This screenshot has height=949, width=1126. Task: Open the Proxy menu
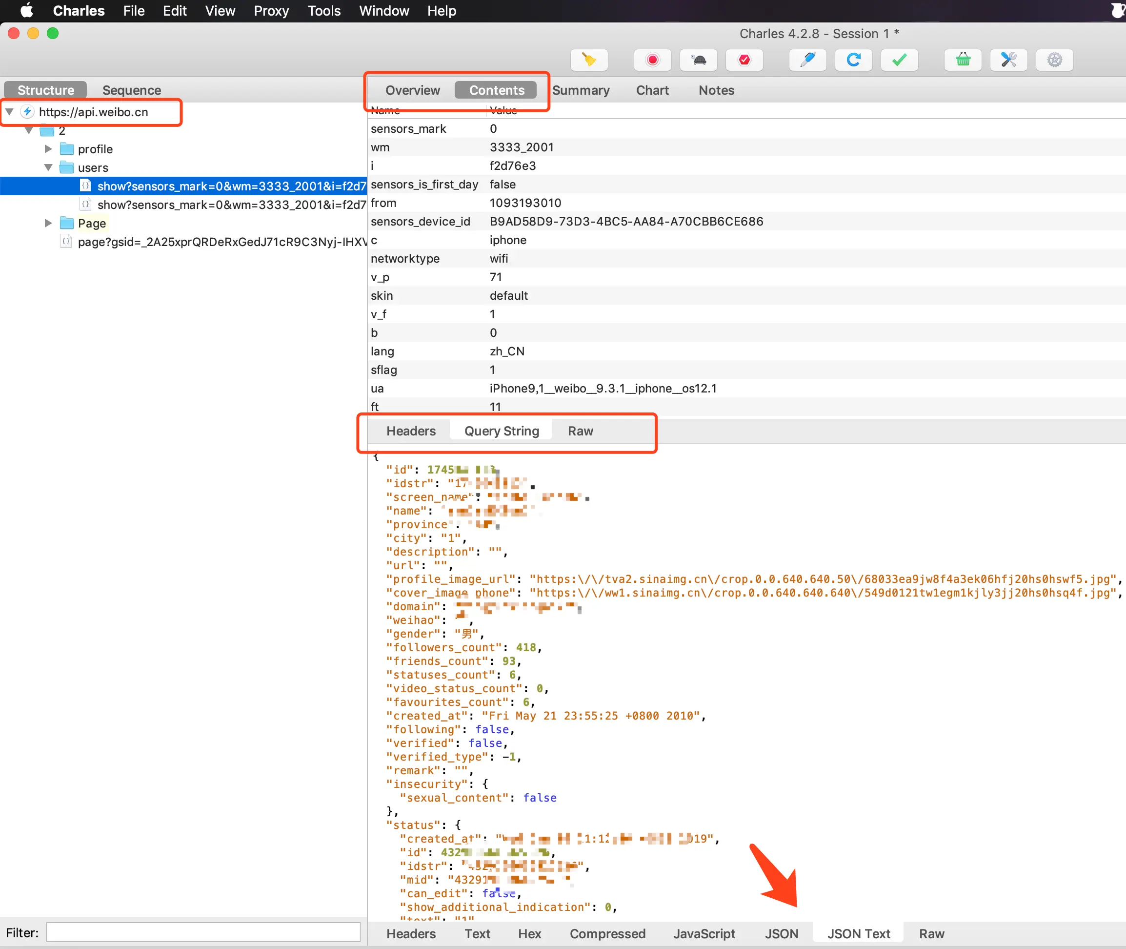tap(271, 11)
